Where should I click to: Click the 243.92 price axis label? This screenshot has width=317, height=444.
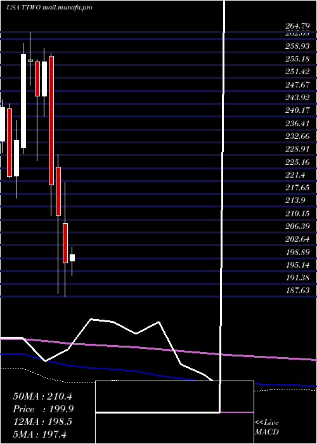[x=297, y=98]
